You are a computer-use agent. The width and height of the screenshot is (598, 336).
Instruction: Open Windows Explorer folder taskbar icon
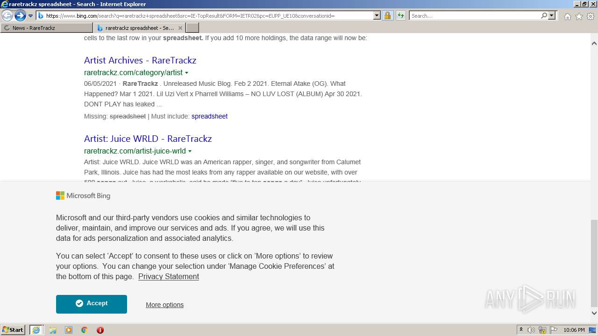53,330
